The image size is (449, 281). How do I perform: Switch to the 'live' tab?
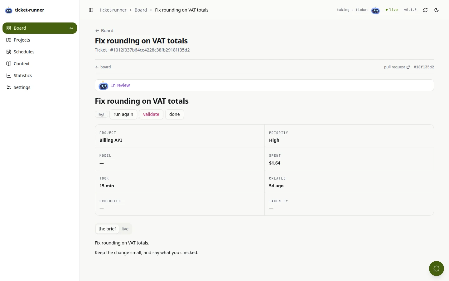[125, 229]
